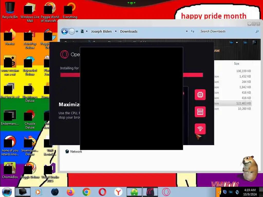
Task: Toggle the preview pane in Explorer
Action: 245,43
